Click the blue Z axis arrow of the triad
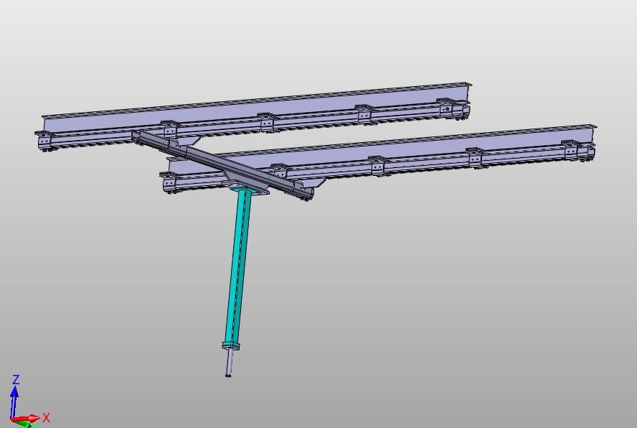This screenshot has width=637, height=428. point(14,401)
